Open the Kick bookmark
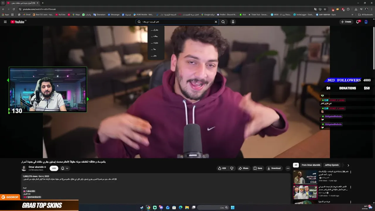This screenshot has width=375, height=211. pyautogui.click(x=243, y=14)
